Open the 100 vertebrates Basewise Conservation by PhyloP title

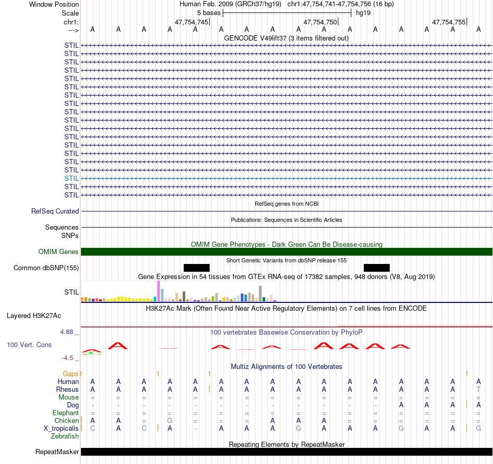tap(286, 333)
